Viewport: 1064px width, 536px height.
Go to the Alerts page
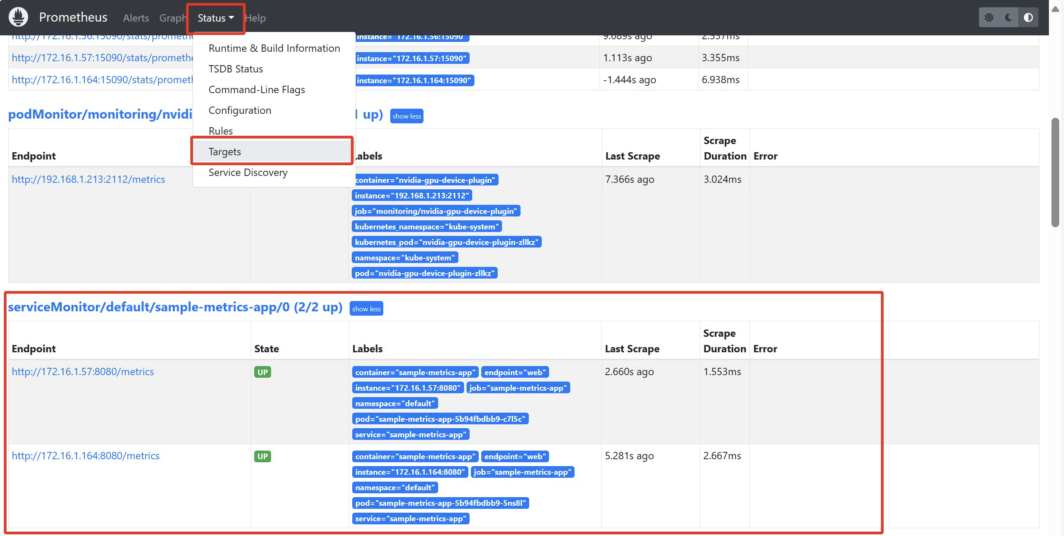(136, 18)
